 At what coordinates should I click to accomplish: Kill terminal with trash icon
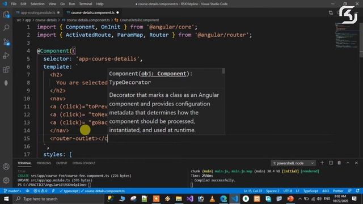[339, 163]
